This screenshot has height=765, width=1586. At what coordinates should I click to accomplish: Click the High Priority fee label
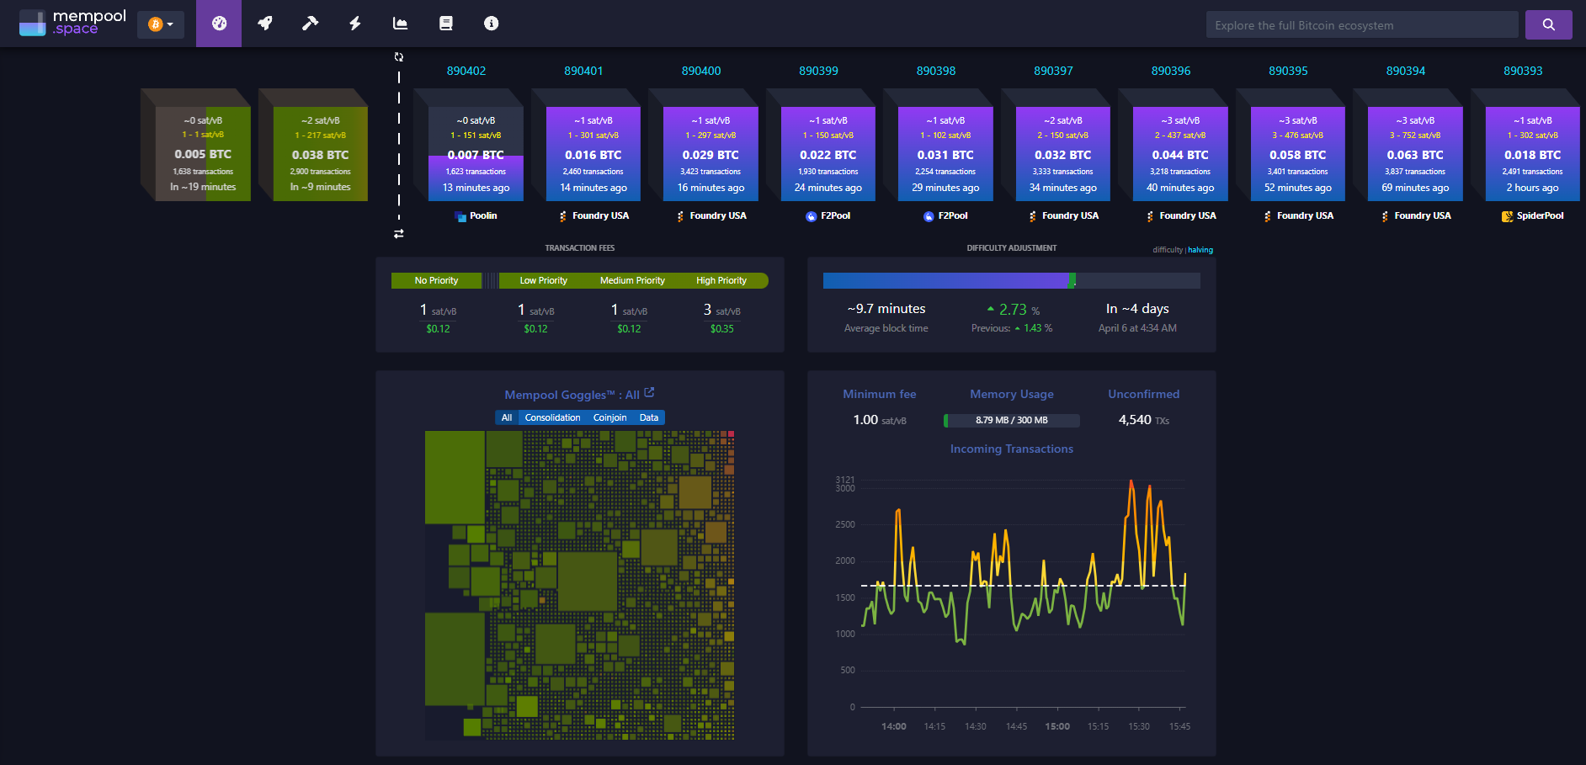tap(721, 281)
